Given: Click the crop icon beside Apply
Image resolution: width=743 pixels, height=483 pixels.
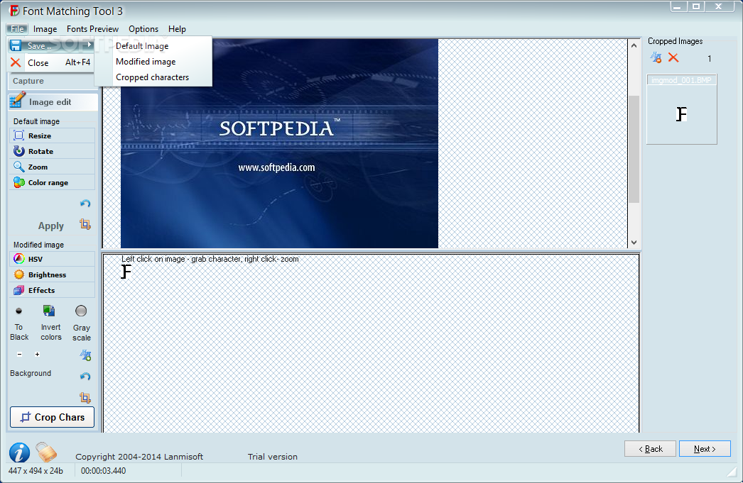Looking at the screenshot, I should click(85, 223).
